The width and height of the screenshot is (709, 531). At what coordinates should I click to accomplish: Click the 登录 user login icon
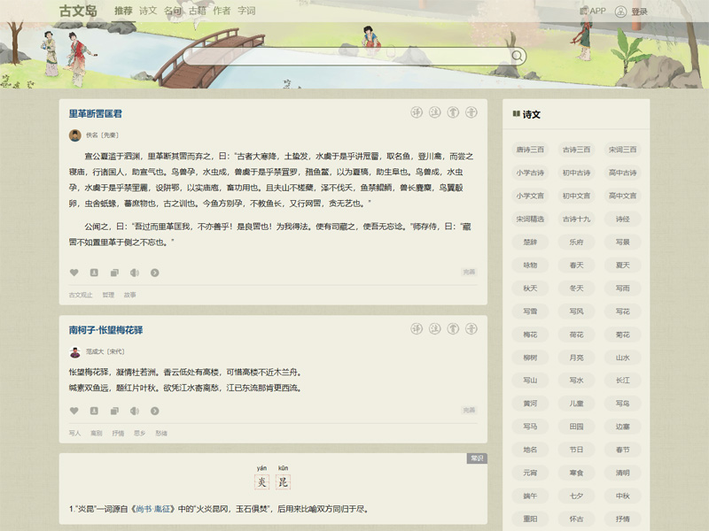620,12
